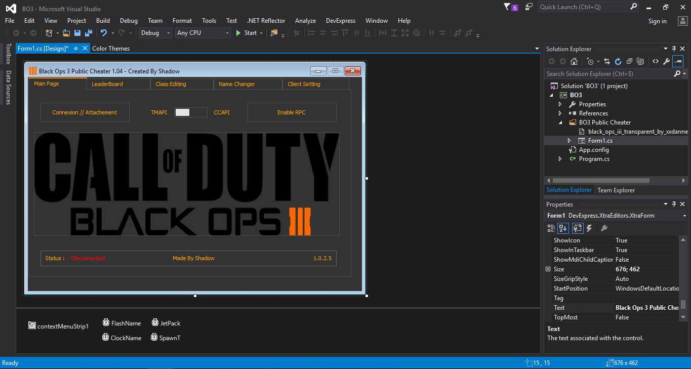The image size is (691, 369).
Task: Click the Show All Files icon
Action: (x=640, y=61)
